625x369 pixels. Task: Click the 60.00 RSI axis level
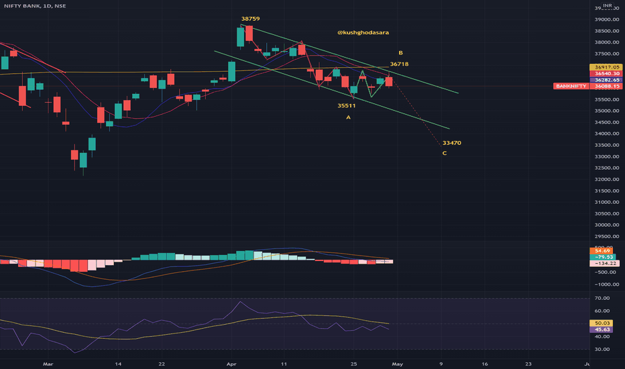click(x=602, y=311)
